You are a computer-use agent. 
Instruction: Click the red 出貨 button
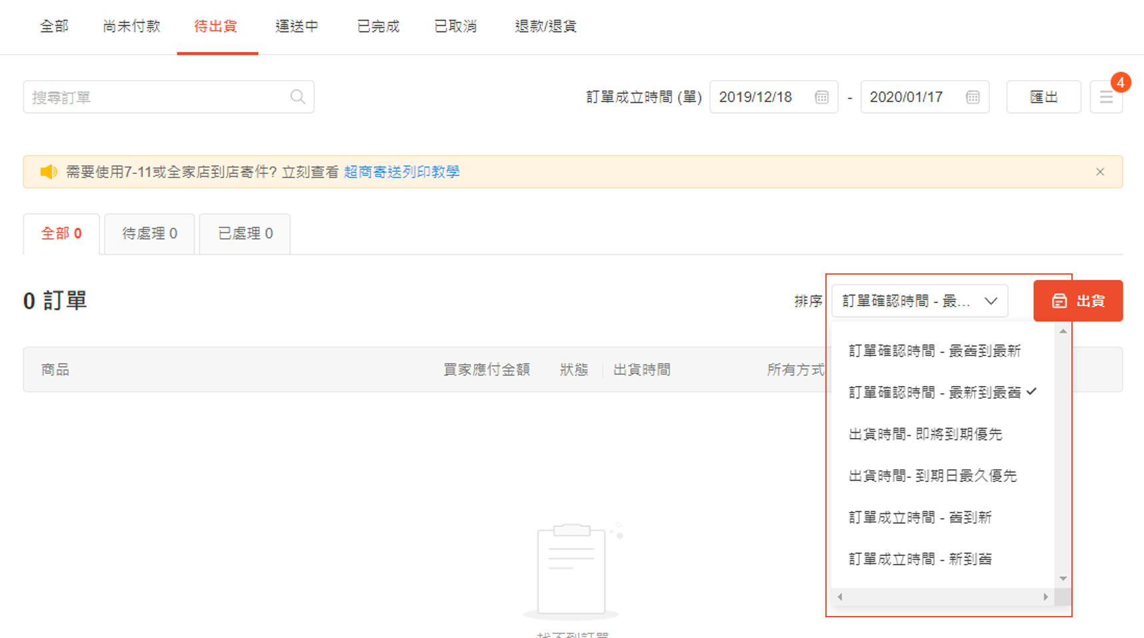pyautogui.click(x=1077, y=301)
